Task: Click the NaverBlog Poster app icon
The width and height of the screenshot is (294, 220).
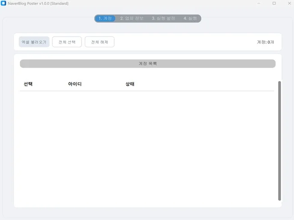Action: 4,3
